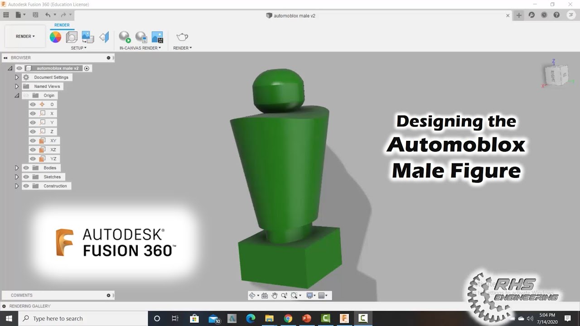Open the RENDER panel dropdown under the teapot
The width and height of the screenshot is (580, 326).
182,48
